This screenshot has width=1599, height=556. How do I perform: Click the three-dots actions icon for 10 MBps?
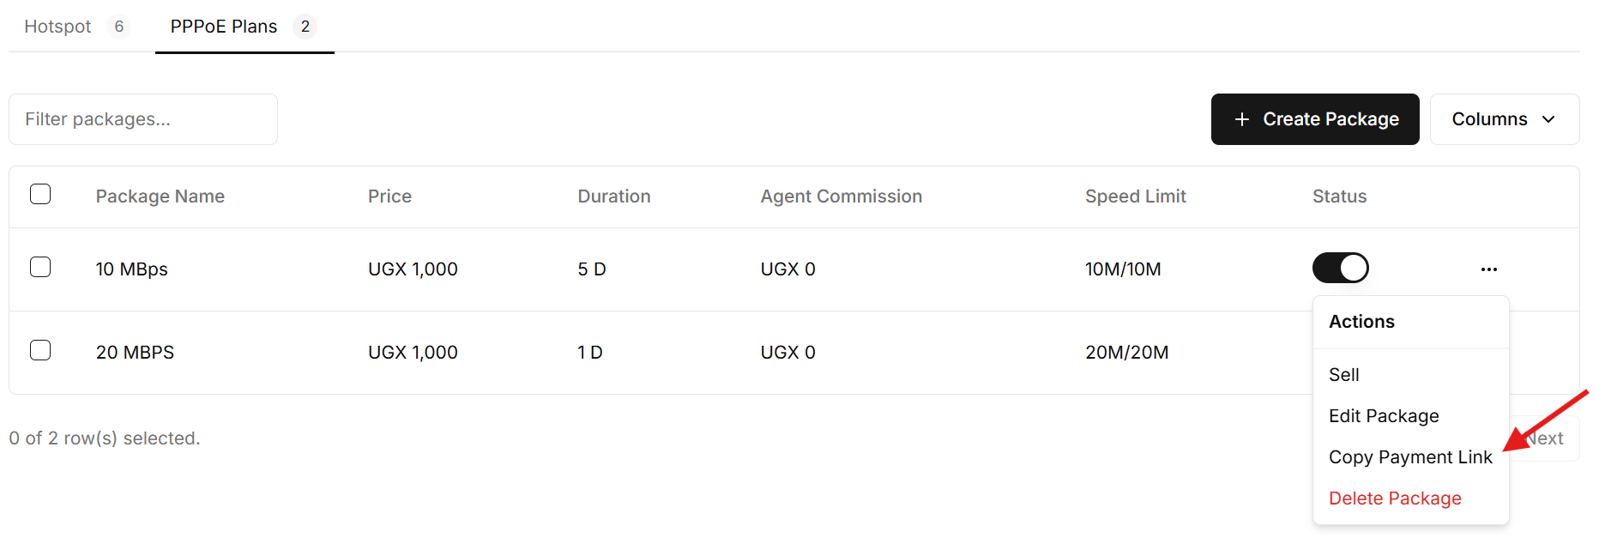tap(1488, 269)
